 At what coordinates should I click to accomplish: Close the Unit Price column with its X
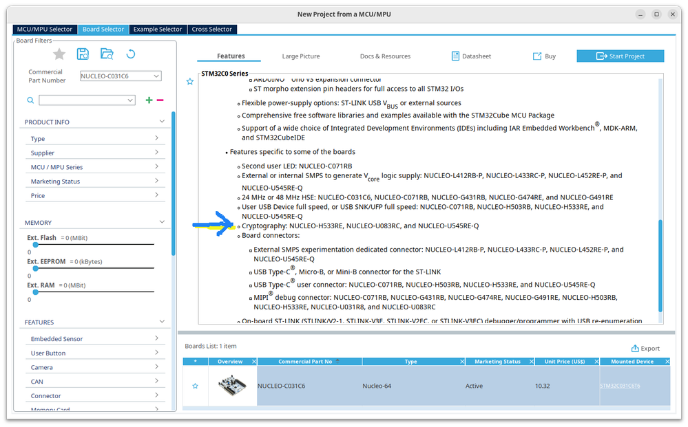[596, 361]
